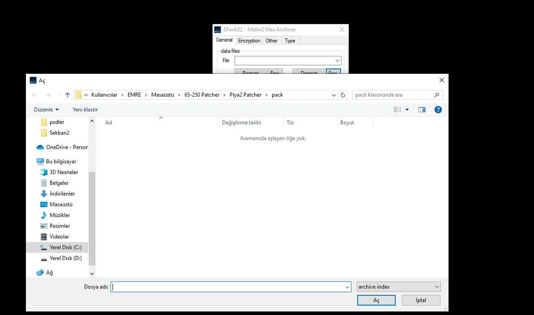
Task: Switch to the Type tab
Action: [x=290, y=41]
